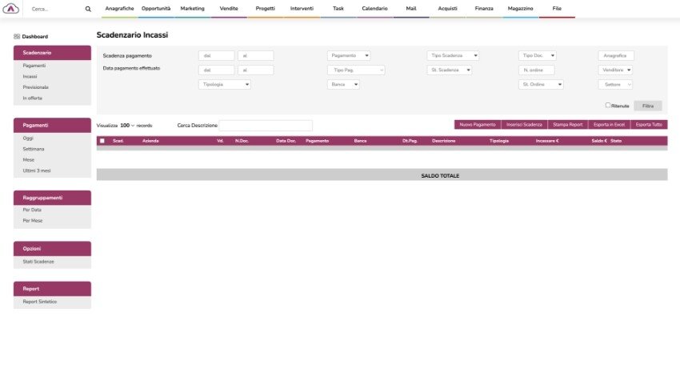The height and width of the screenshot is (385, 680).
Task: Open the Anagrafiche menu
Action: point(119,8)
